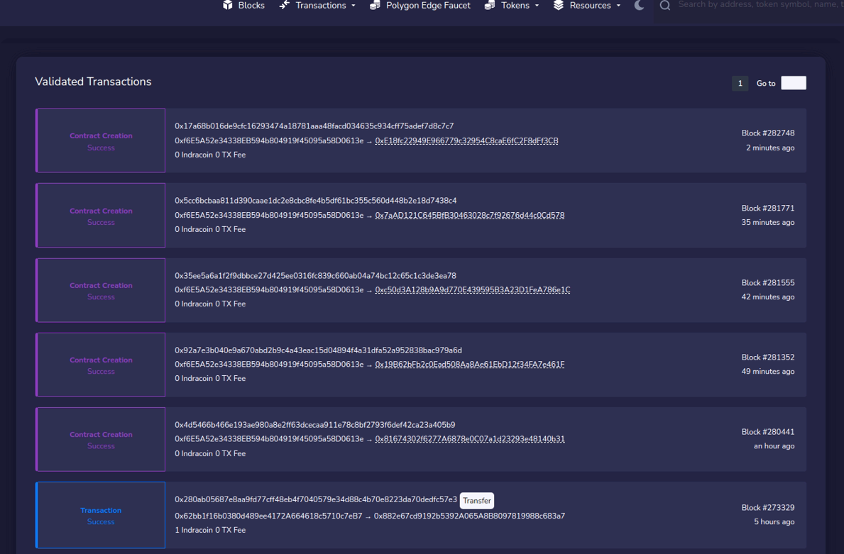Image resolution: width=844 pixels, height=554 pixels.
Task: Click the Go to page input field
Action: coord(793,83)
